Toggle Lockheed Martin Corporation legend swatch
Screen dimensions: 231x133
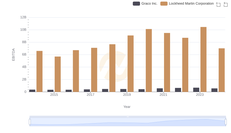(x=164, y=3)
